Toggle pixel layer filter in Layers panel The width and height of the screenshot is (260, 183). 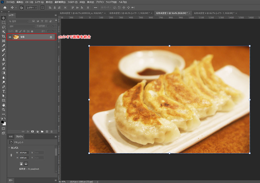click(x=34, y=21)
